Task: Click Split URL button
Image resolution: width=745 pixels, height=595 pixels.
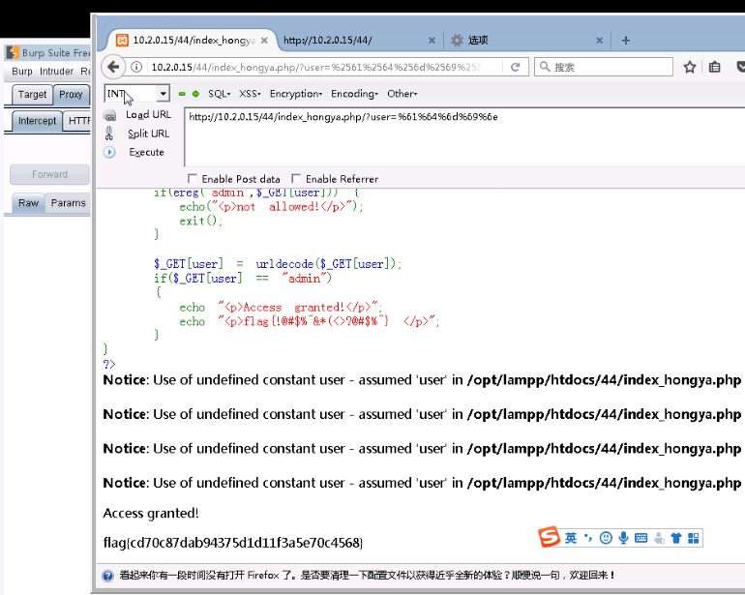Action: 148,134
